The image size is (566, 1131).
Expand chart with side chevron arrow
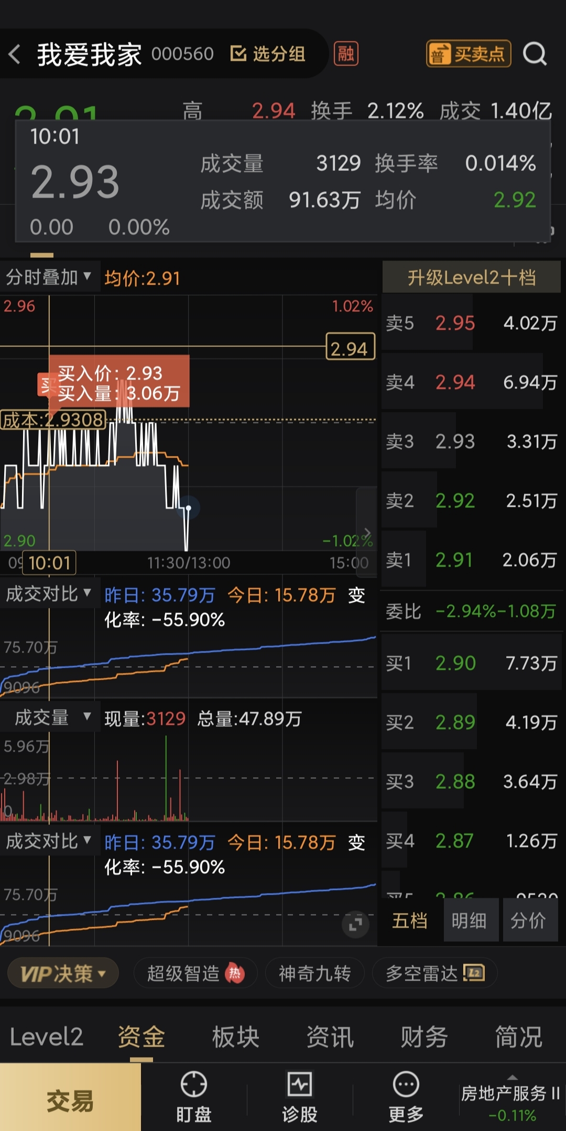pos(367,533)
